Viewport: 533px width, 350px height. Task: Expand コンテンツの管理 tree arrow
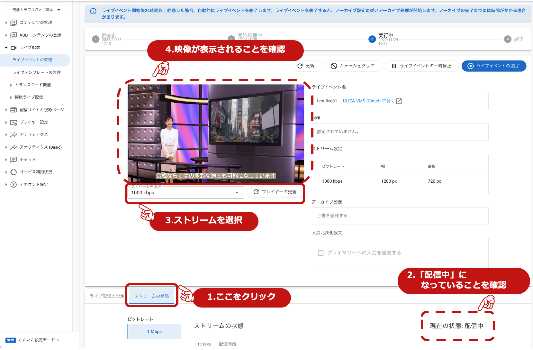coord(6,23)
